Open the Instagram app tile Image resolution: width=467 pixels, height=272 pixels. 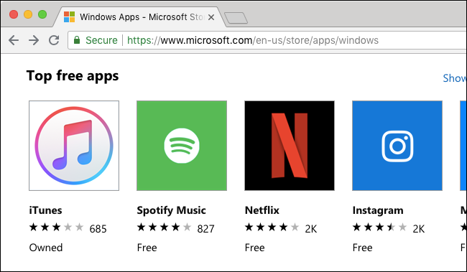click(x=397, y=146)
